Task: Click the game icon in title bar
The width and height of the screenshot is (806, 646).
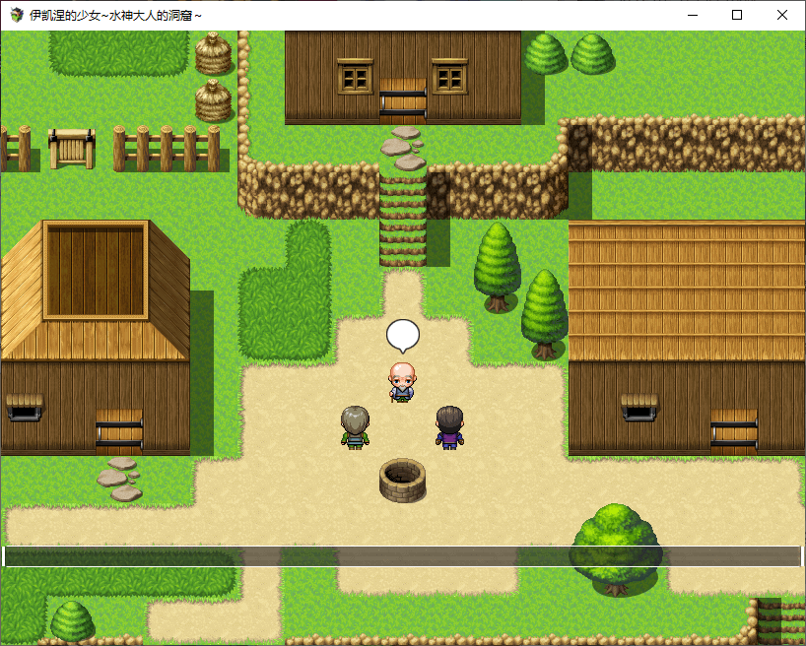Action: 17,15
